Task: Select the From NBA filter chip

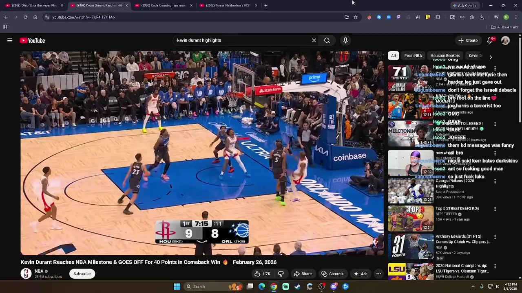Action: (x=413, y=55)
